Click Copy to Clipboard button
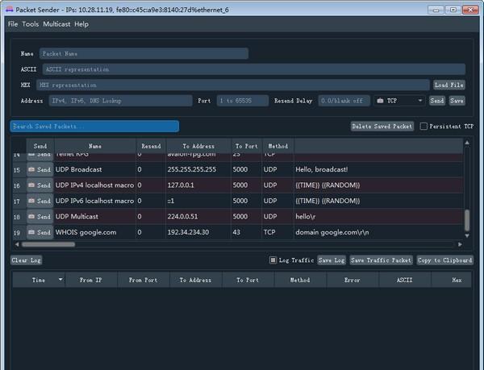484x370 pixels. pos(444,260)
